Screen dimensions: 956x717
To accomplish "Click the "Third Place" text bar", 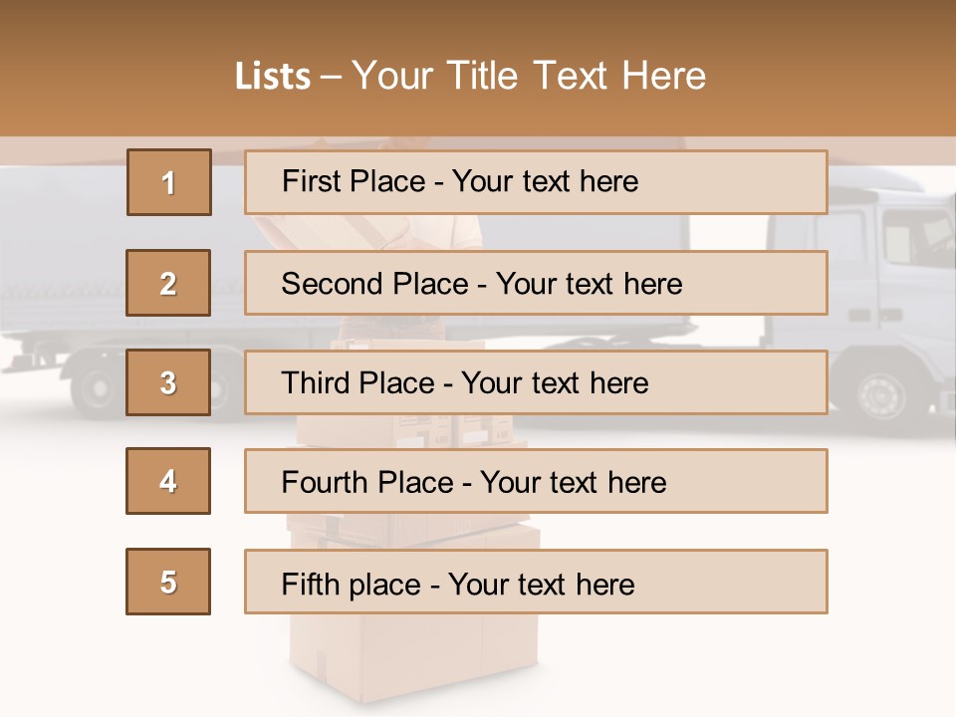I will (536, 382).
